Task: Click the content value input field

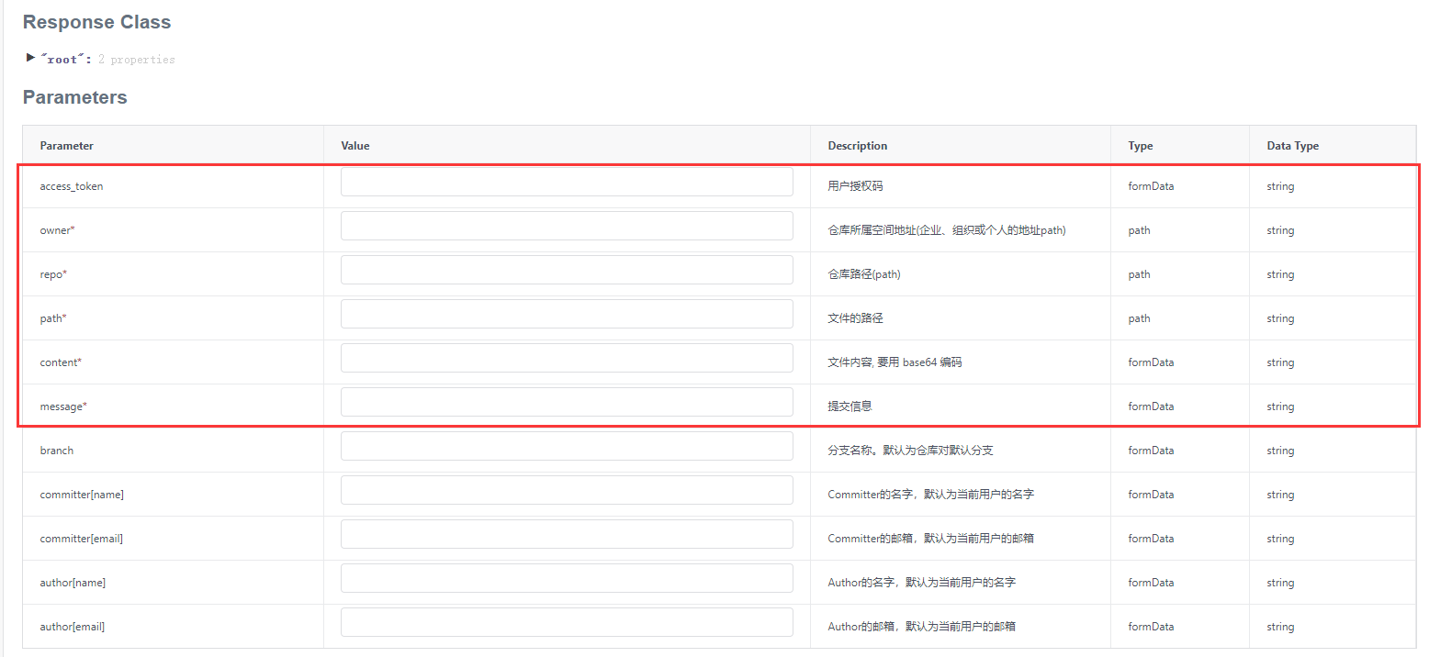Action: tap(567, 358)
